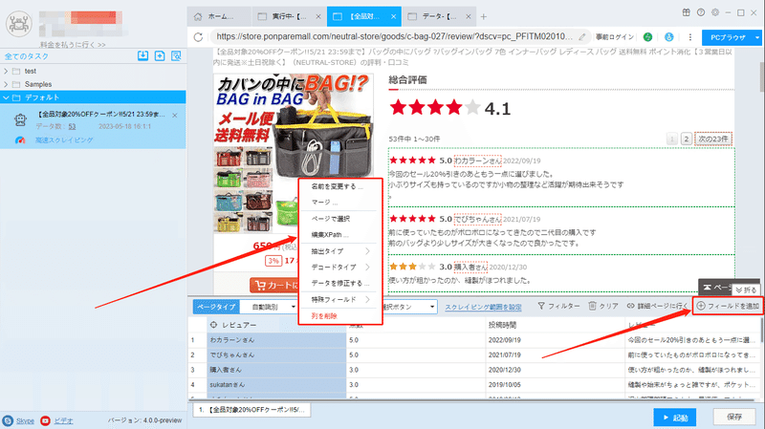Open the three-dot more options menu
Viewport: 765px width, 429px height.
click(x=689, y=37)
